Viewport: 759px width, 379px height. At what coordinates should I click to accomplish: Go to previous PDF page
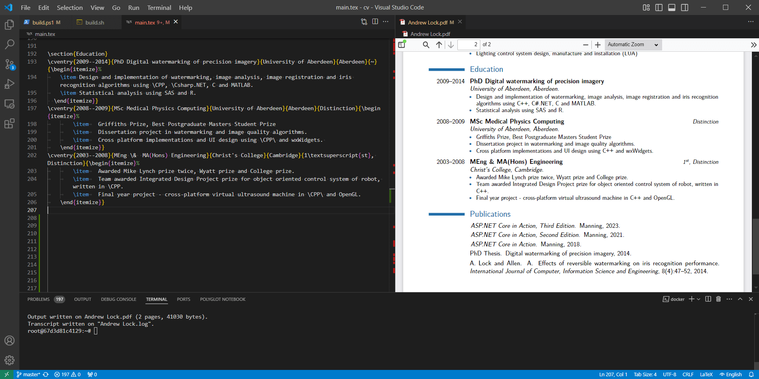pos(439,45)
